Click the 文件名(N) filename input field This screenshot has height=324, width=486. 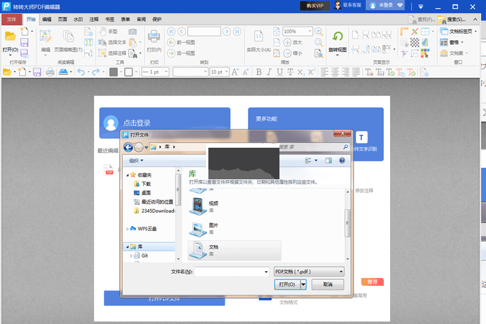pos(231,272)
